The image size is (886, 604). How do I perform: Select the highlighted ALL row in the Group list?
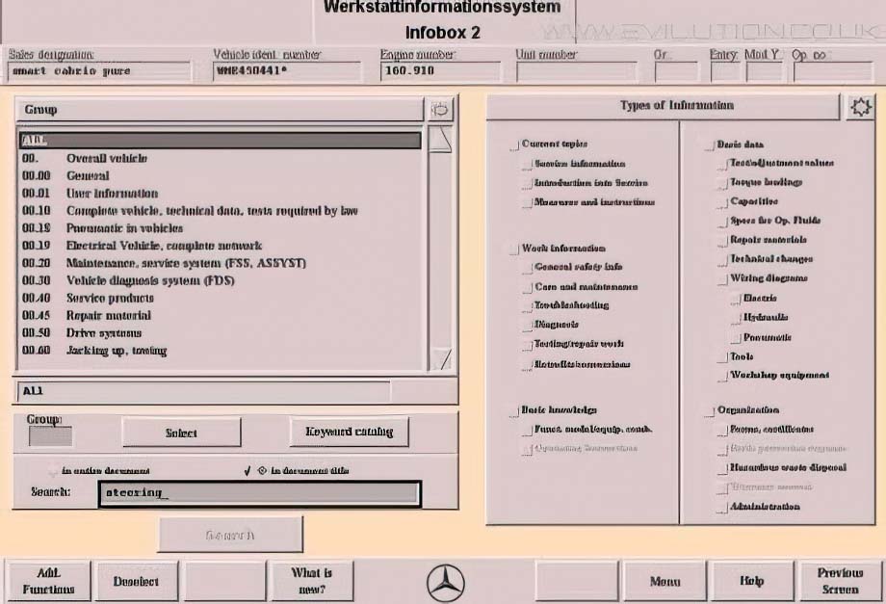221,141
